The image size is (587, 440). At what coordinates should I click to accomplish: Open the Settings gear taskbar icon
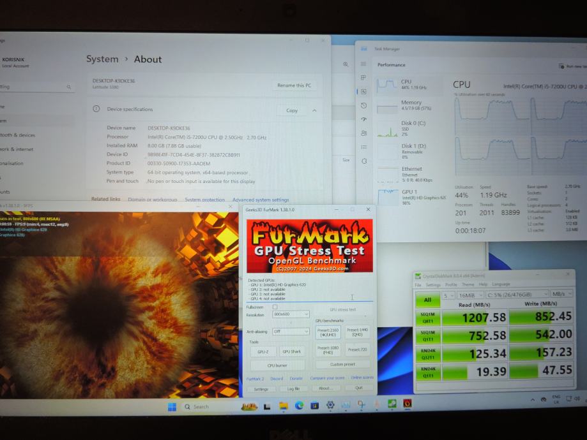330,405
